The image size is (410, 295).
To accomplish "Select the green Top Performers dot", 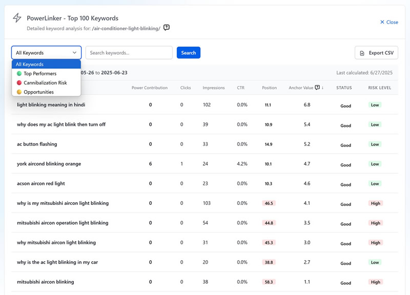I will click(19, 73).
